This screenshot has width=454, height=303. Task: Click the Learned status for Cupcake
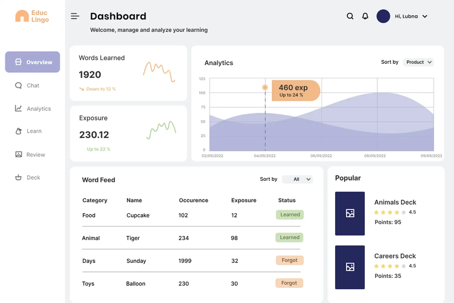(x=290, y=215)
